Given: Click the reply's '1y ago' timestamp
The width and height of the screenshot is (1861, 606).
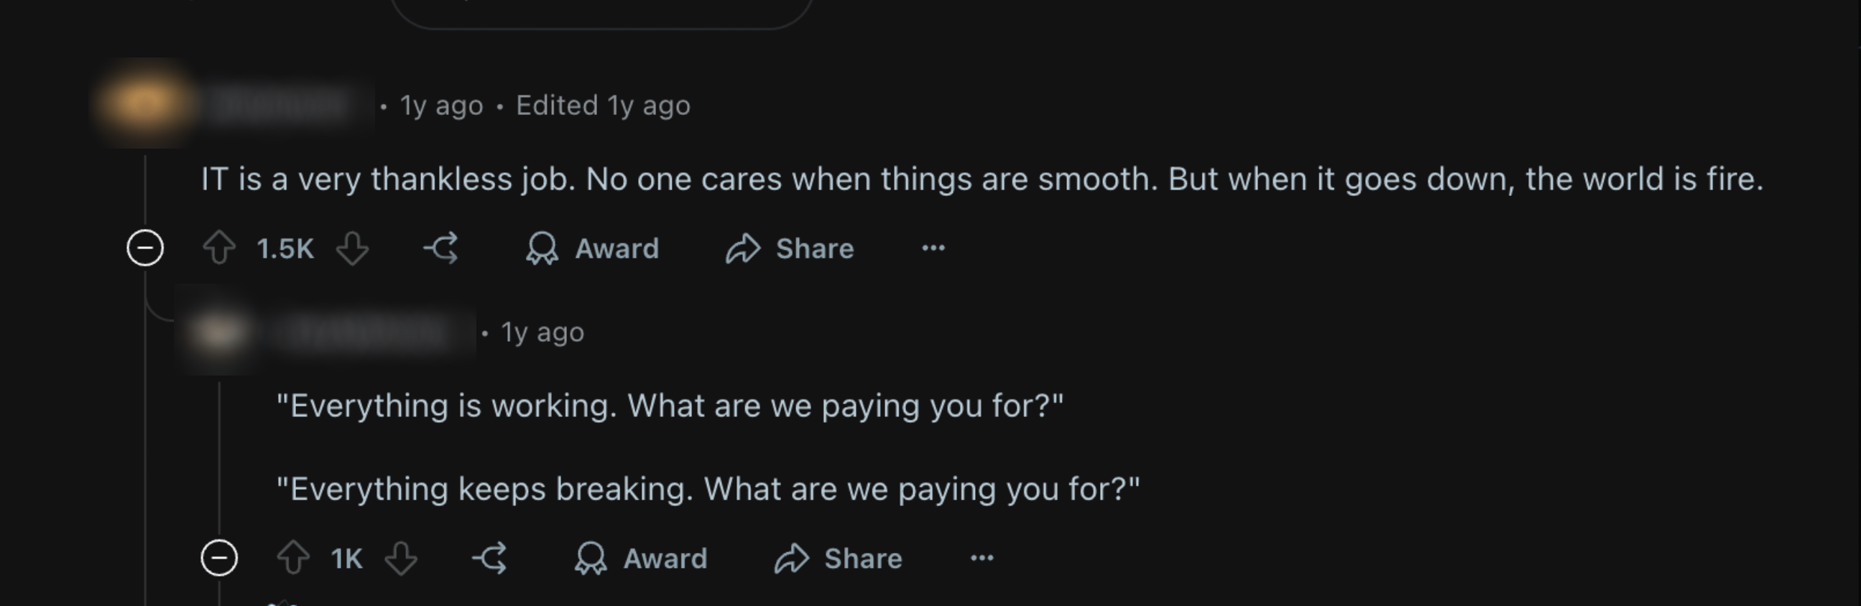Looking at the screenshot, I should click(542, 333).
